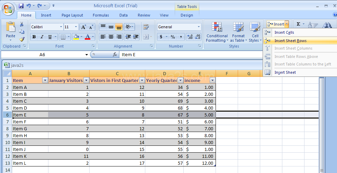
Task: Increase font size with Grow Font
Action: point(83,27)
